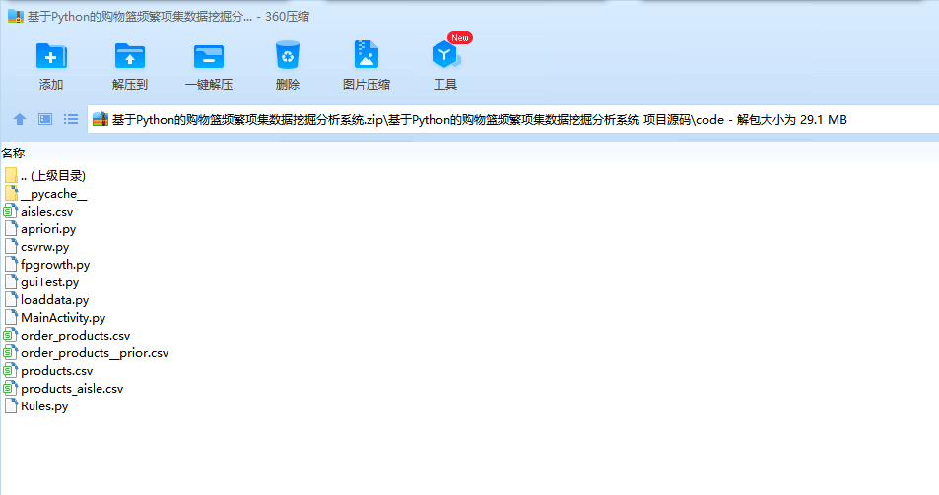The height and width of the screenshot is (495, 939).
Task: Click the order_products__prior.csv file icon
Action: (x=10, y=352)
